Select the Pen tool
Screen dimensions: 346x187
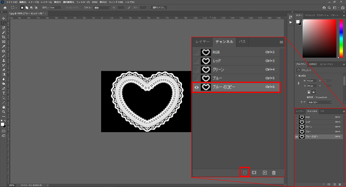[x=3, y=88]
